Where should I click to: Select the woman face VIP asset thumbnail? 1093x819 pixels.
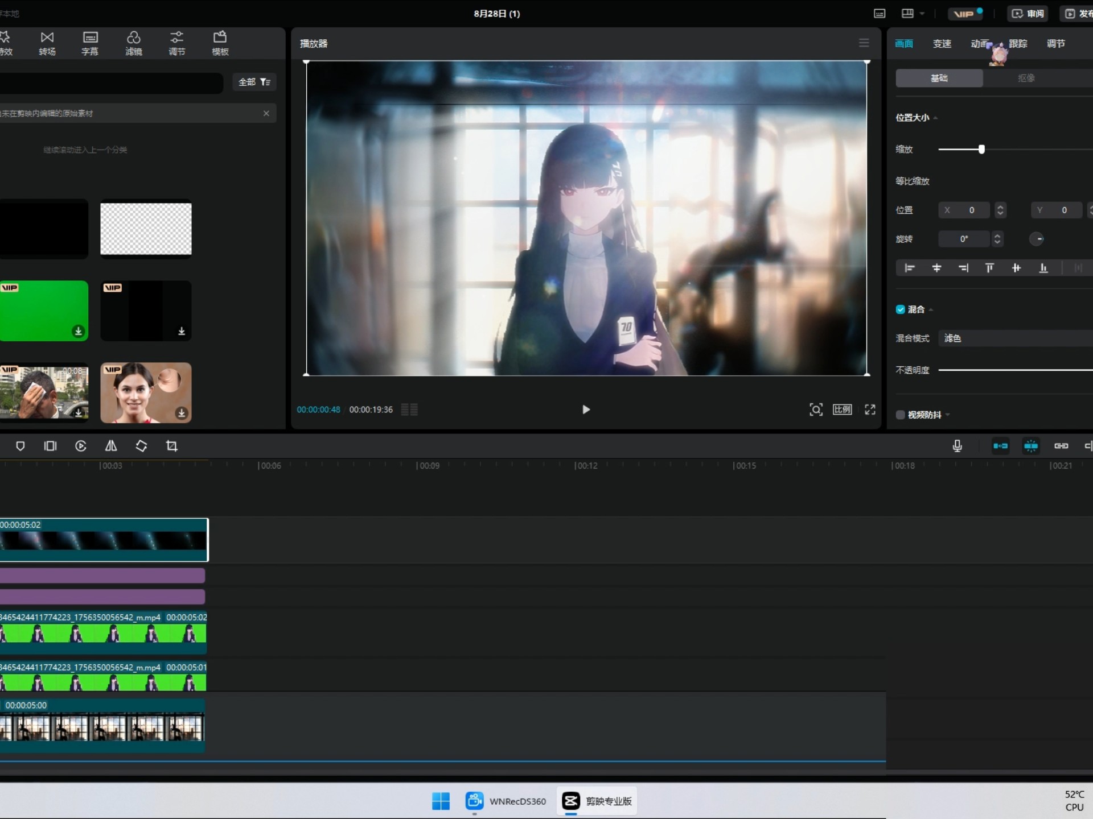pyautogui.click(x=146, y=392)
